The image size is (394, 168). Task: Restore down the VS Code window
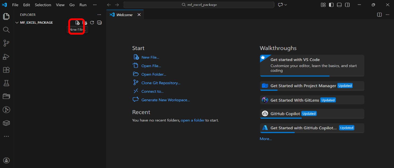pos(373,5)
